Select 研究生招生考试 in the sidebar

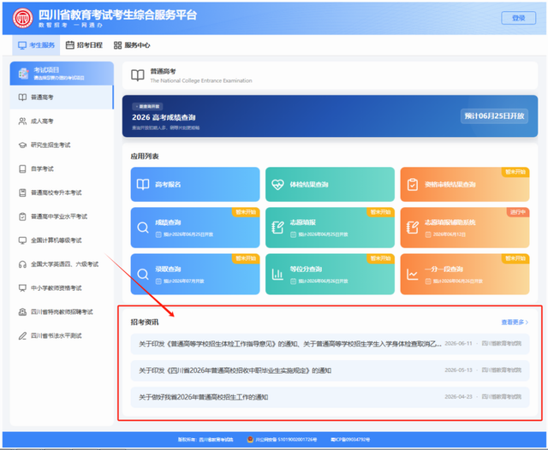point(62,145)
